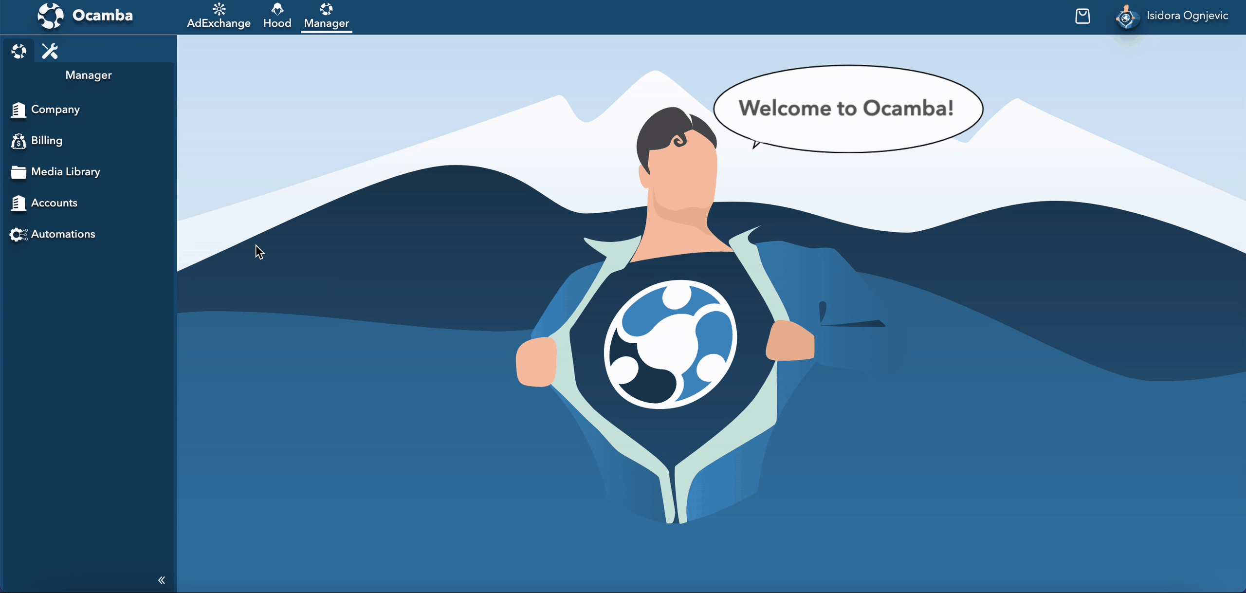Click the Media Library folder icon
The height and width of the screenshot is (593, 1246).
click(x=18, y=172)
